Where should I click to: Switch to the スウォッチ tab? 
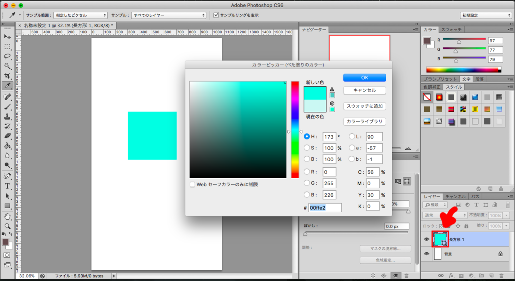[451, 30]
